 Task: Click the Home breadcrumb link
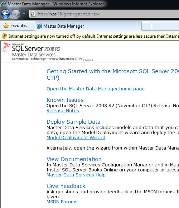coord(88,60)
